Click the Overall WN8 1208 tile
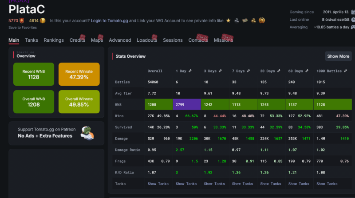 click(34, 102)
